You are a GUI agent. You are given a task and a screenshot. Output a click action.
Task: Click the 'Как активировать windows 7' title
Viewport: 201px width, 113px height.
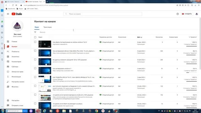click(x=62, y=68)
